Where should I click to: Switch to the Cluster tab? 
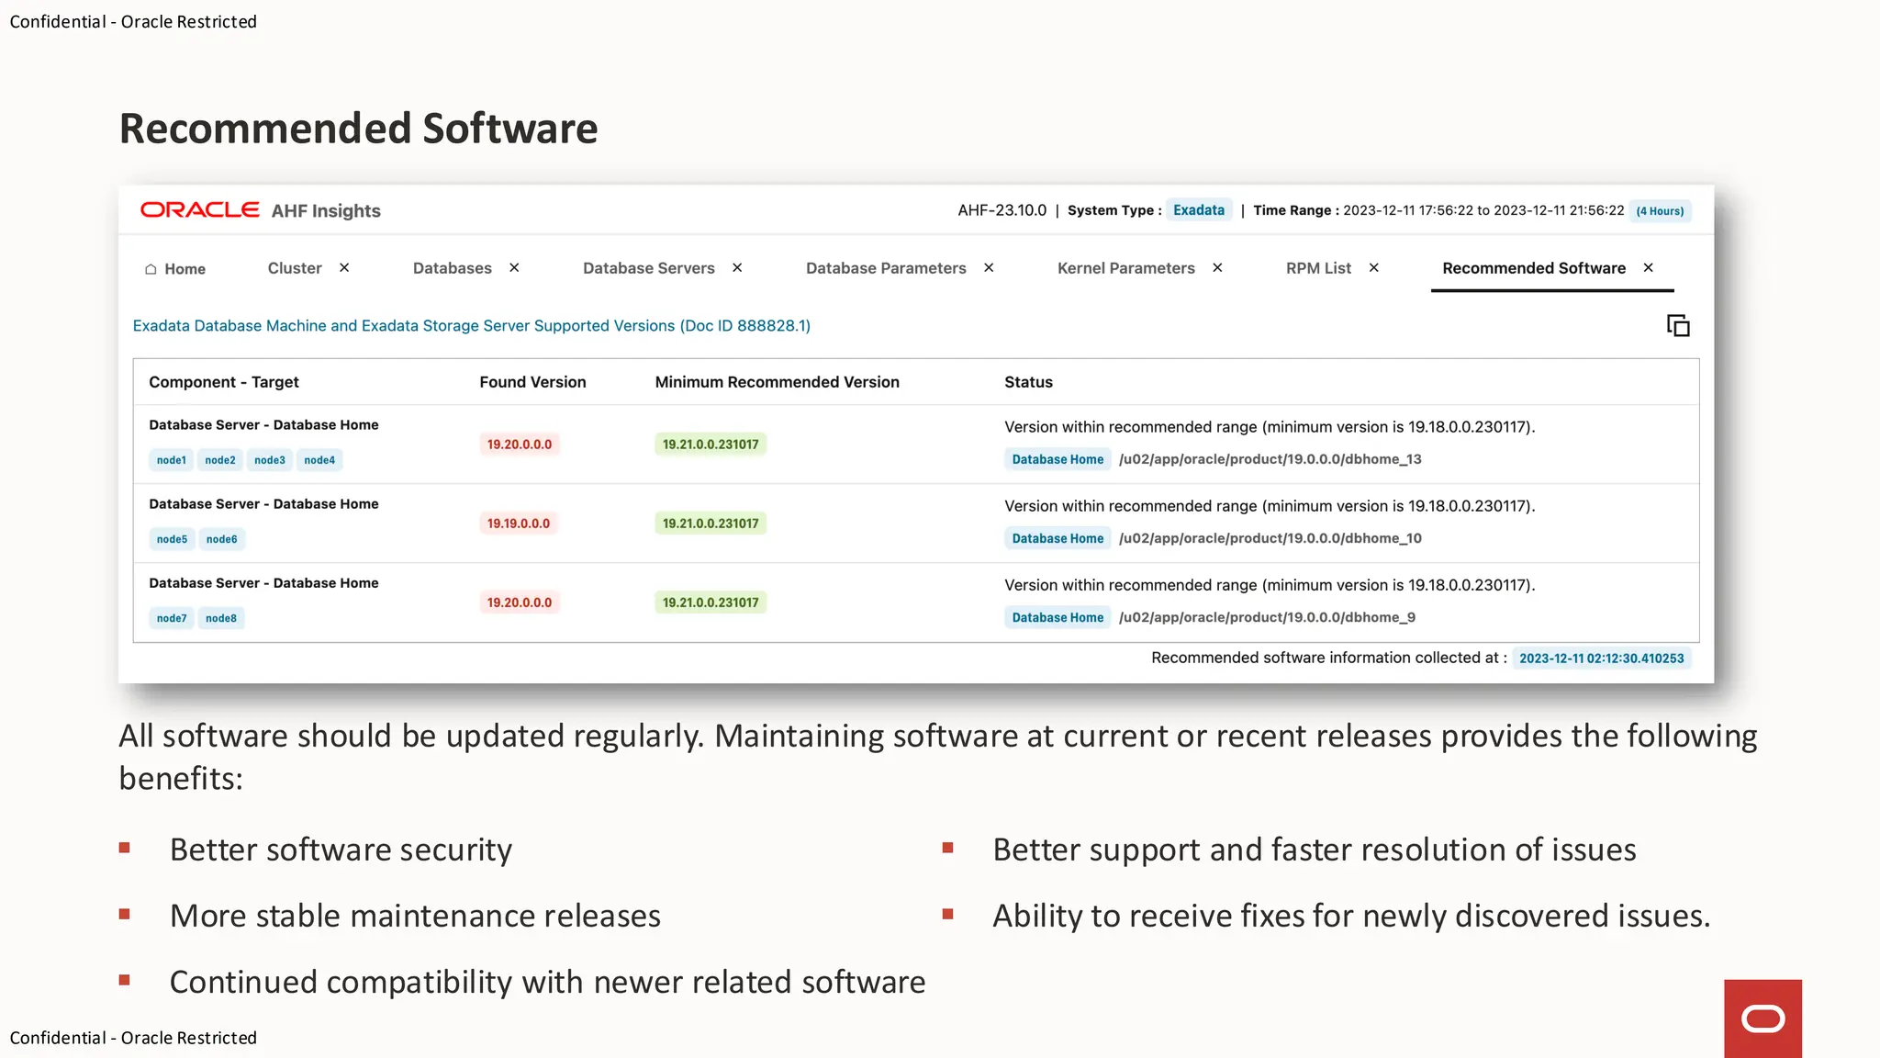[x=295, y=268]
